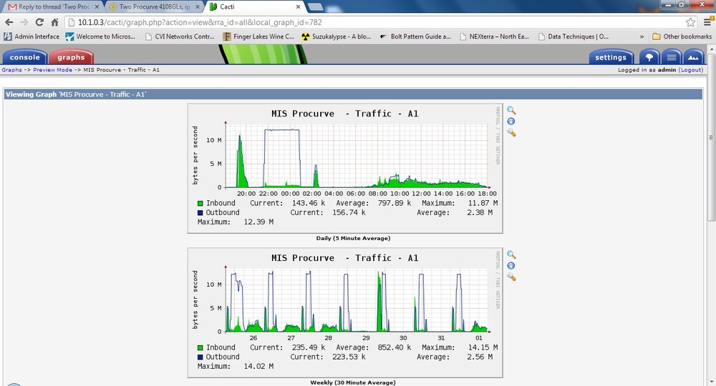Log out via the Logout link
The height and width of the screenshot is (386, 716).
click(690, 70)
